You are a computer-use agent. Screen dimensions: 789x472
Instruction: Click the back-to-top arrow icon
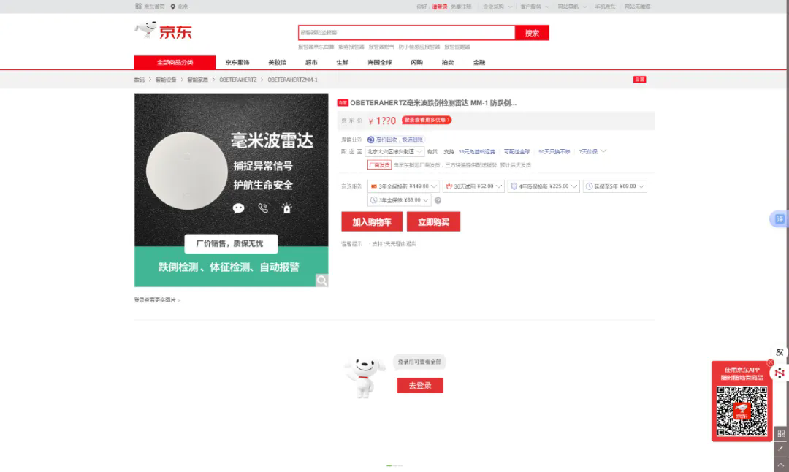pos(781,464)
